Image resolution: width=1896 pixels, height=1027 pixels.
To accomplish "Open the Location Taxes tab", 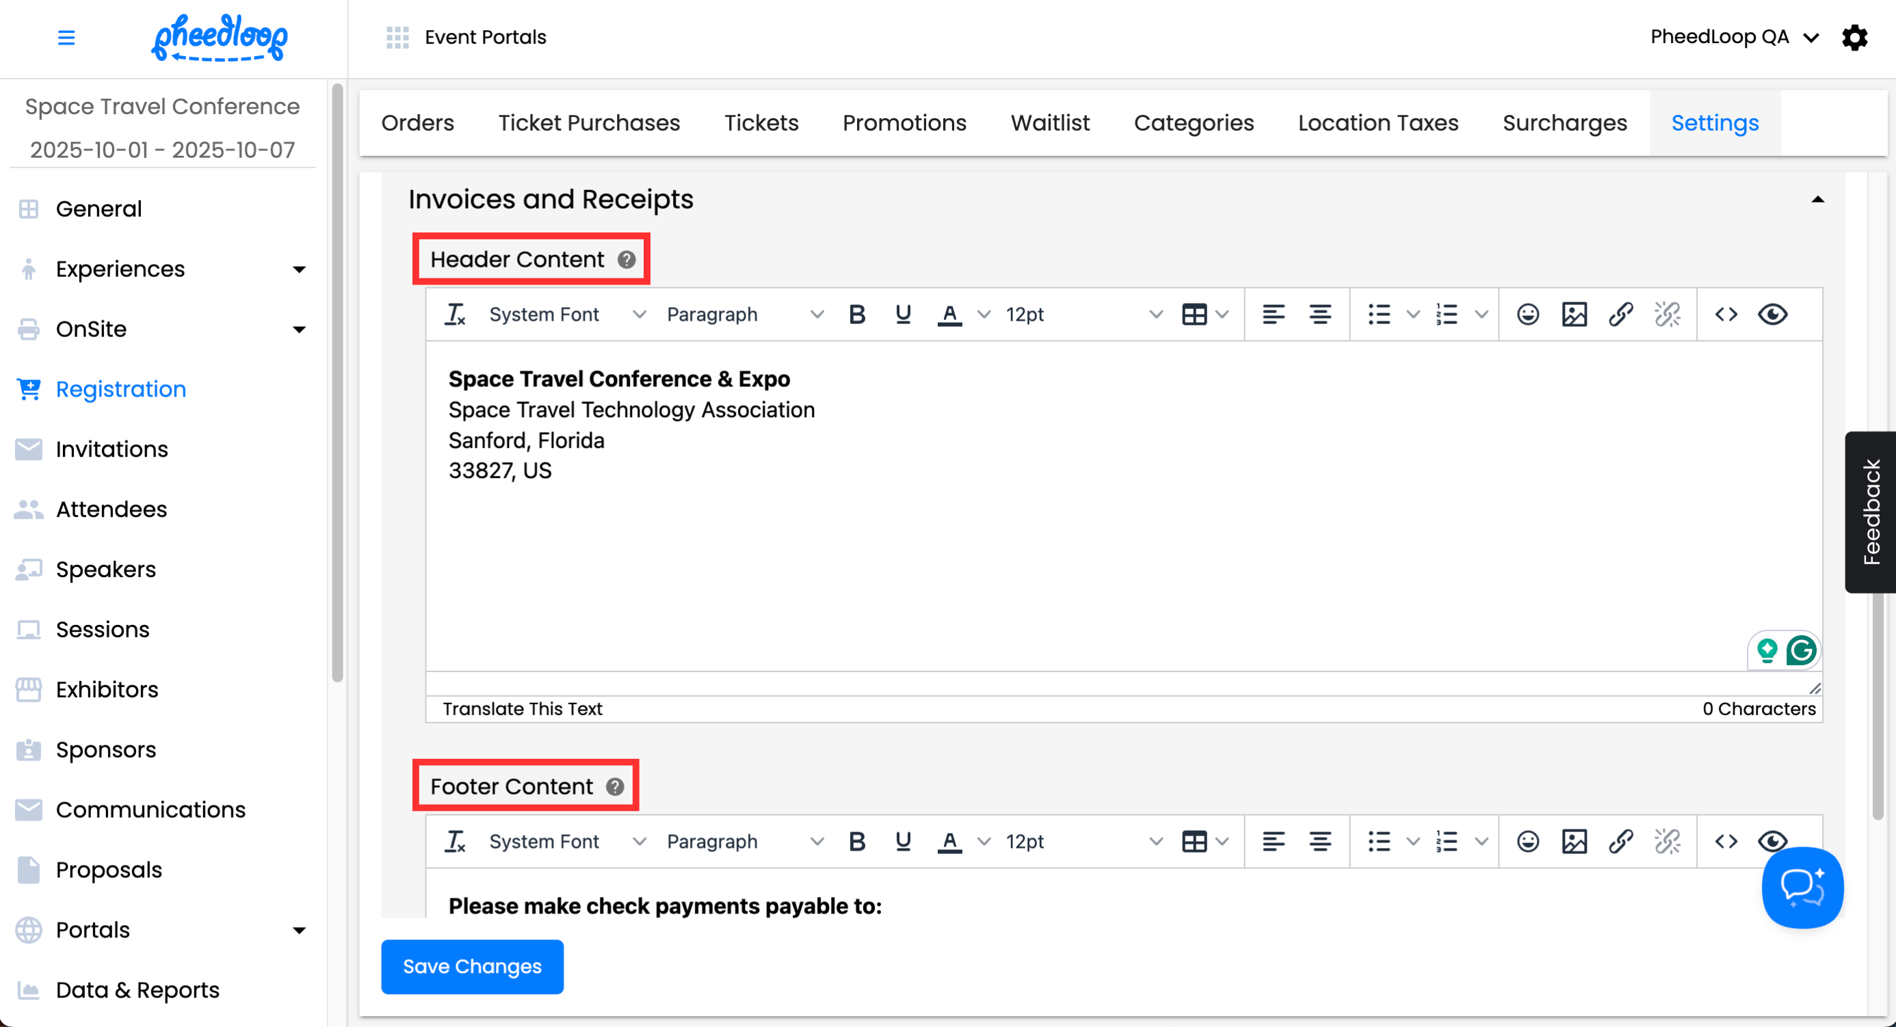I will 1378,123.
